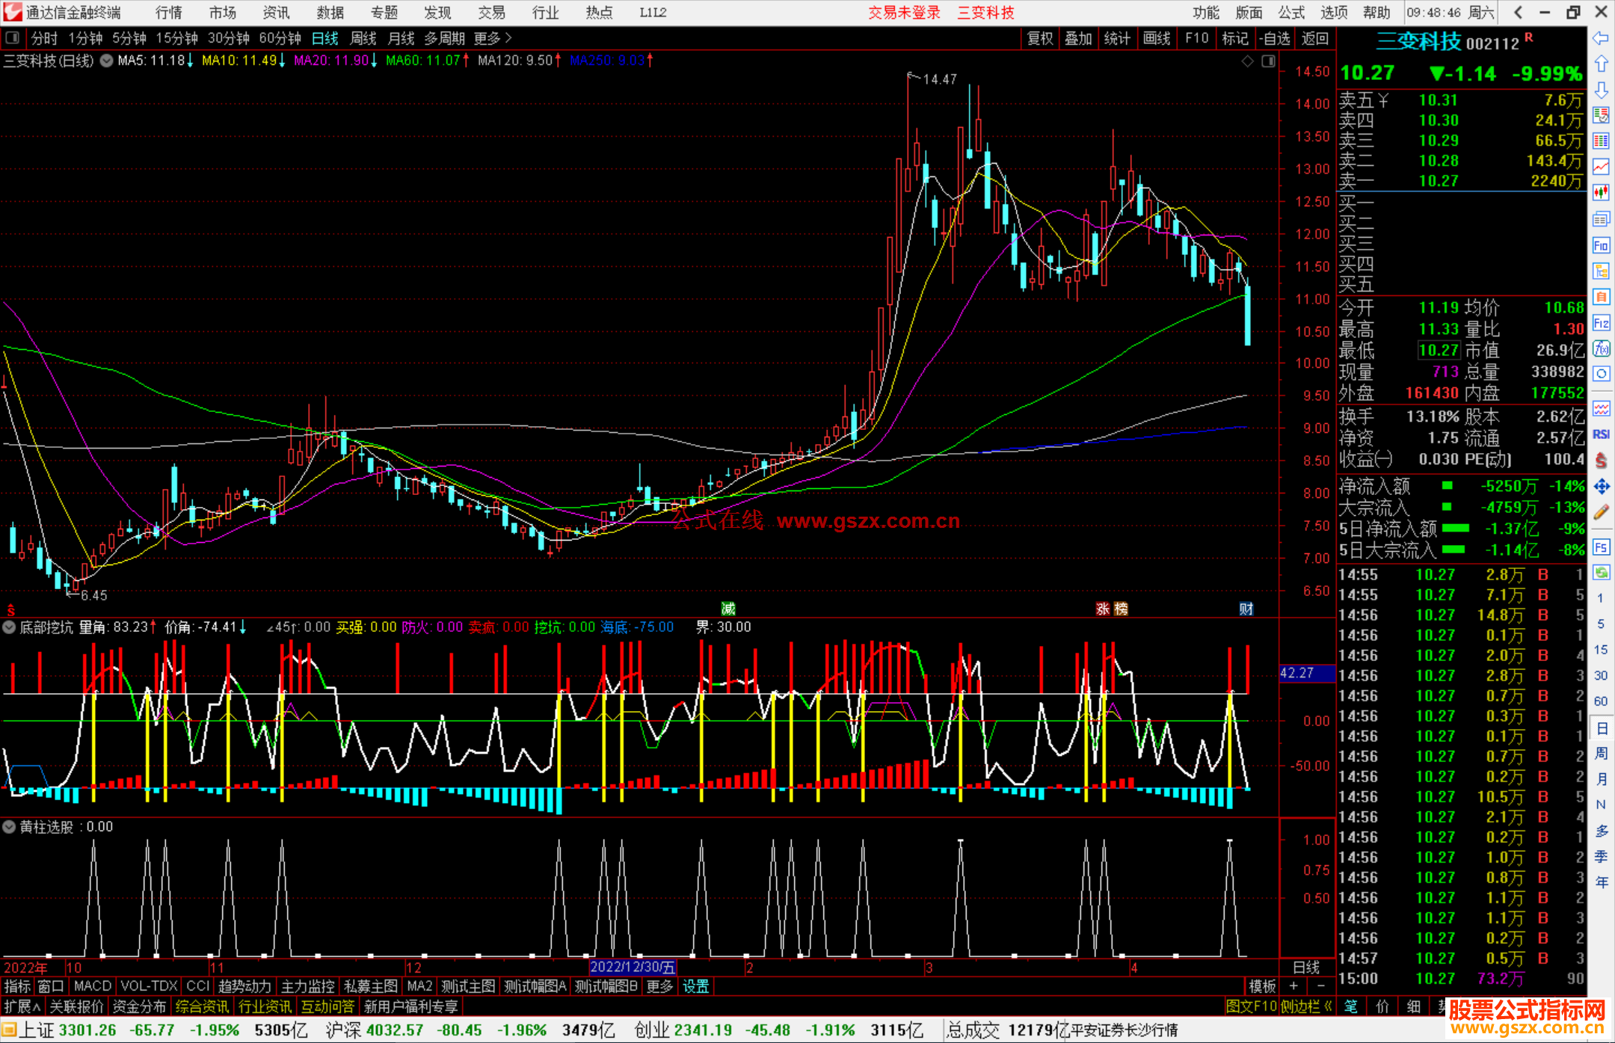Click the plus zoom button beside 模板
The height and width of the screenshot is (1043, 1615).
point(1294,986)
